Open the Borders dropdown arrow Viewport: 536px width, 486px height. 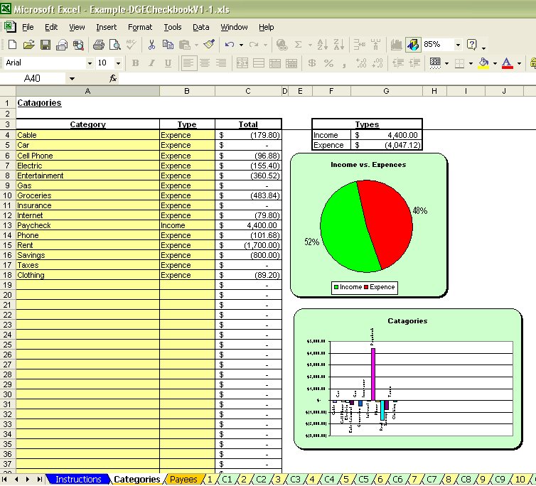coord(471,63)
